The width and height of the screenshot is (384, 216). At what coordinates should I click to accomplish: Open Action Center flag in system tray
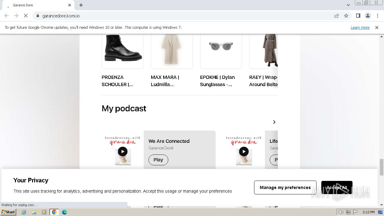pos(355,212)
